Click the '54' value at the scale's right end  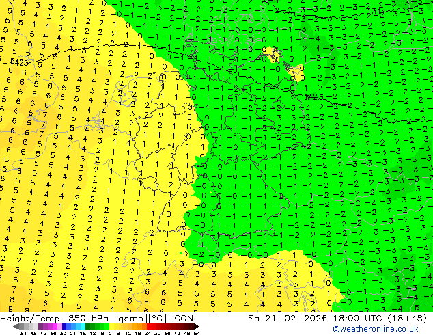197,333
